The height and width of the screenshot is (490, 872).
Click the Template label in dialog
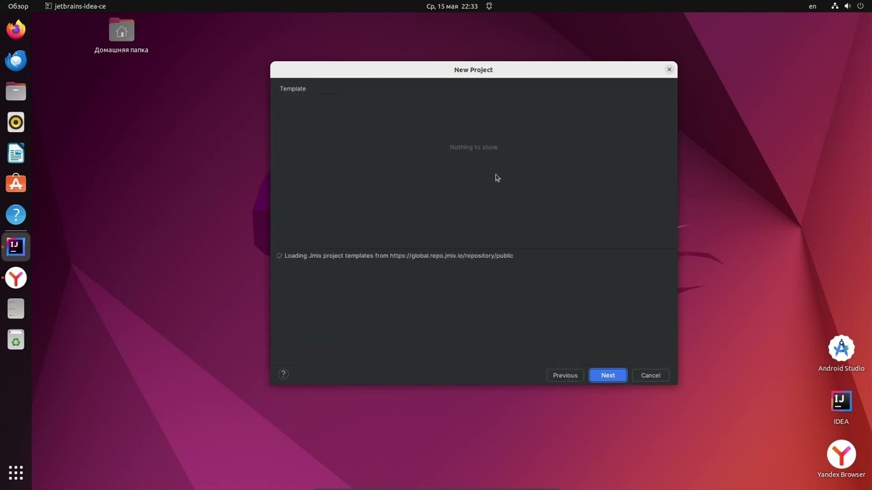click(x=293, y=88)
